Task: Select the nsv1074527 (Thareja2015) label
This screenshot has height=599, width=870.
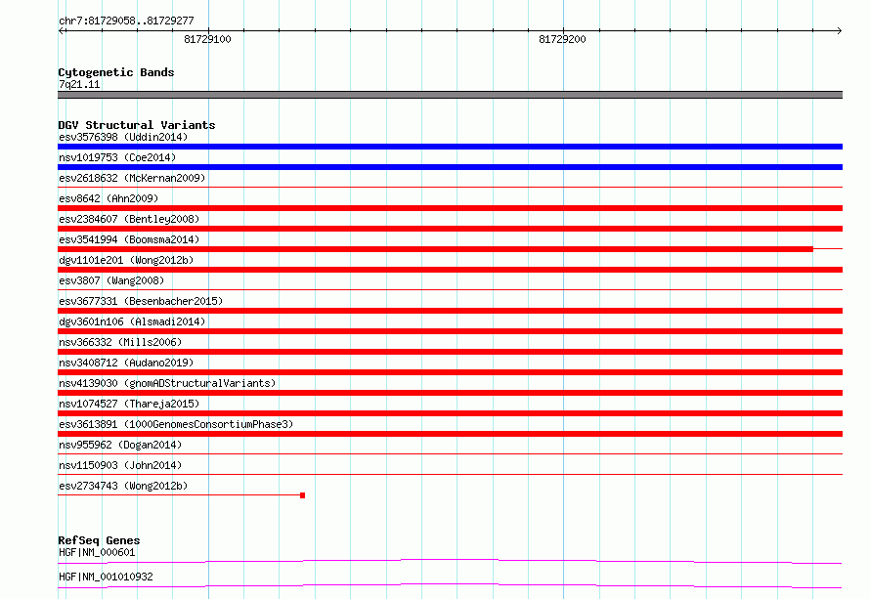Action: coord(129,404)
